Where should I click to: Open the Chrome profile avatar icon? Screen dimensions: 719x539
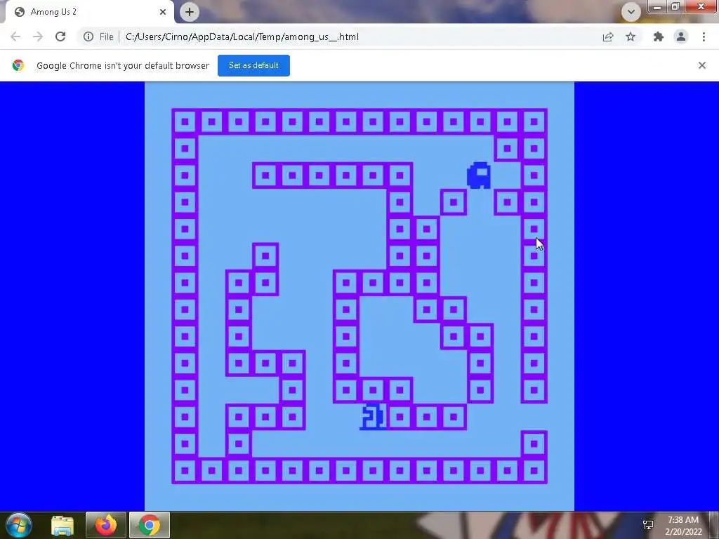click(681, 36)
